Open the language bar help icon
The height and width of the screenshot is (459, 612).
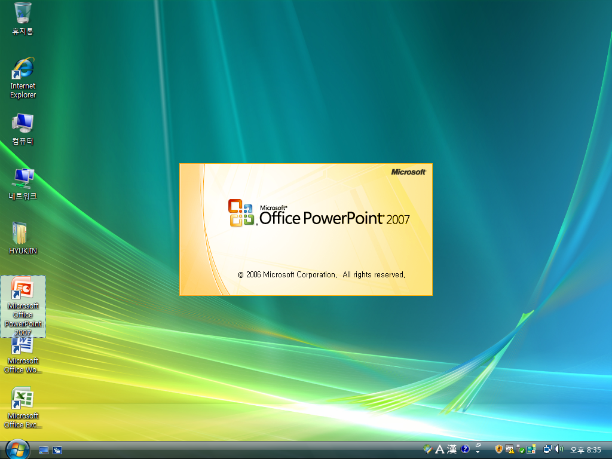coord(464,449)
